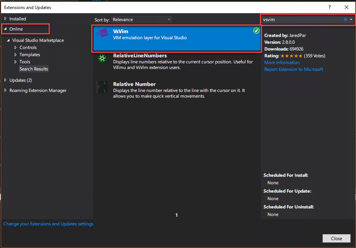Viewport: 356px width, 248px height.
Task: Expand the Installed category
Action: coord(5,19)
